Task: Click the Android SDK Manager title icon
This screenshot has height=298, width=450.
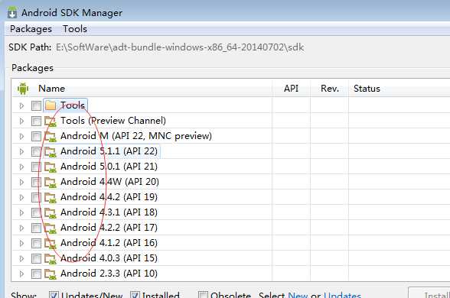Action: 12,12
